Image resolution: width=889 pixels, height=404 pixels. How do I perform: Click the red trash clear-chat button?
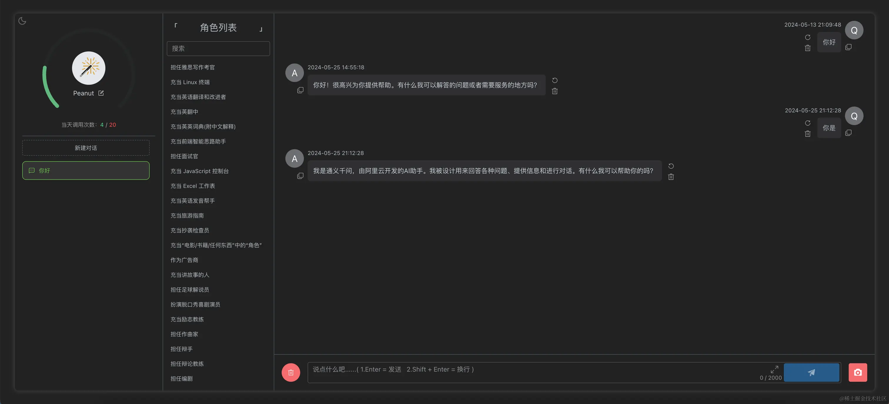point(290,372)
